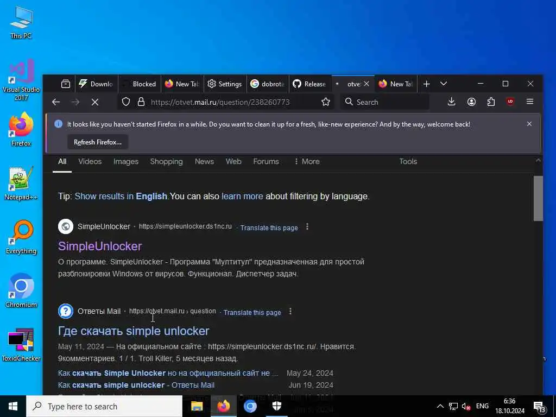Click the page vertical scrollbar thumb
Screen dimensions: 556x417
tap(538, 199)
